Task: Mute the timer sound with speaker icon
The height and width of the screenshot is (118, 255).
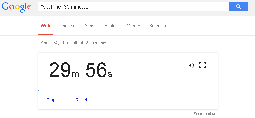Action: pos(191,65)
